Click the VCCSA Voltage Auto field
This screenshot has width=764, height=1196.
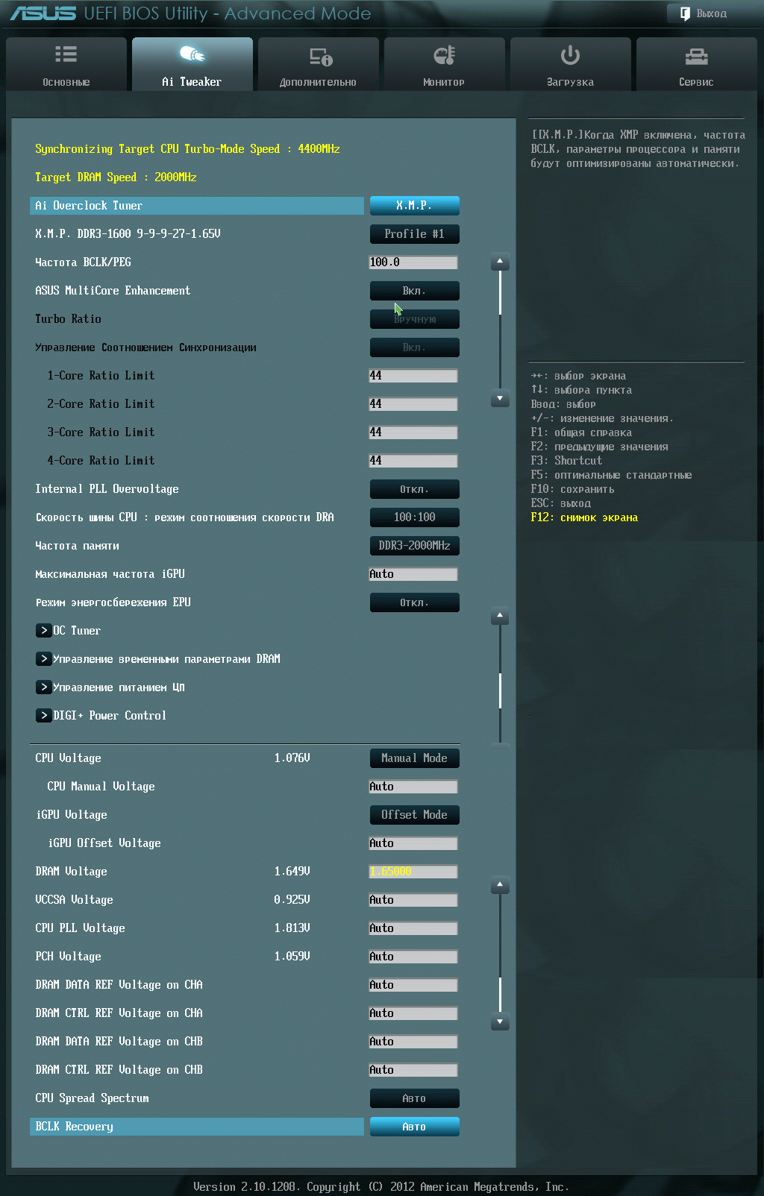[x=413, y=900]
